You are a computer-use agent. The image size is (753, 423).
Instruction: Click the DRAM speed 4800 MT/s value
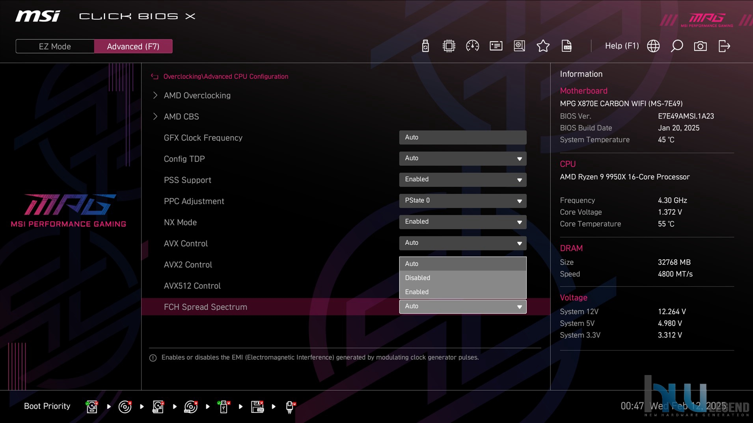pyautogui.click(x=675, y=274)
